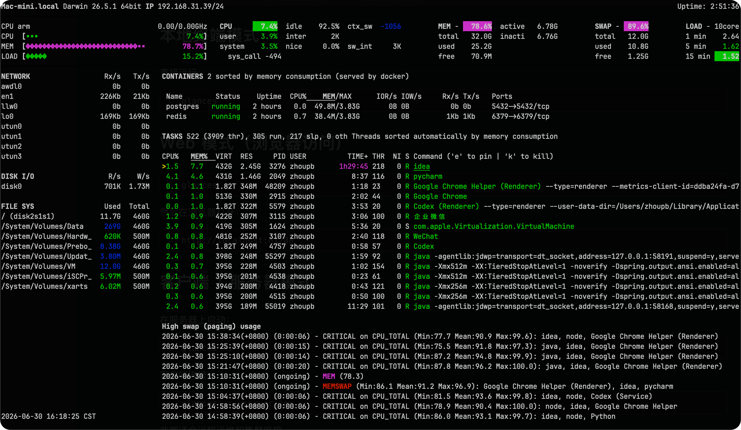This screenshot has height=430, width=741.
Task: Click the postgres container name
Action: tap(182, 106)
